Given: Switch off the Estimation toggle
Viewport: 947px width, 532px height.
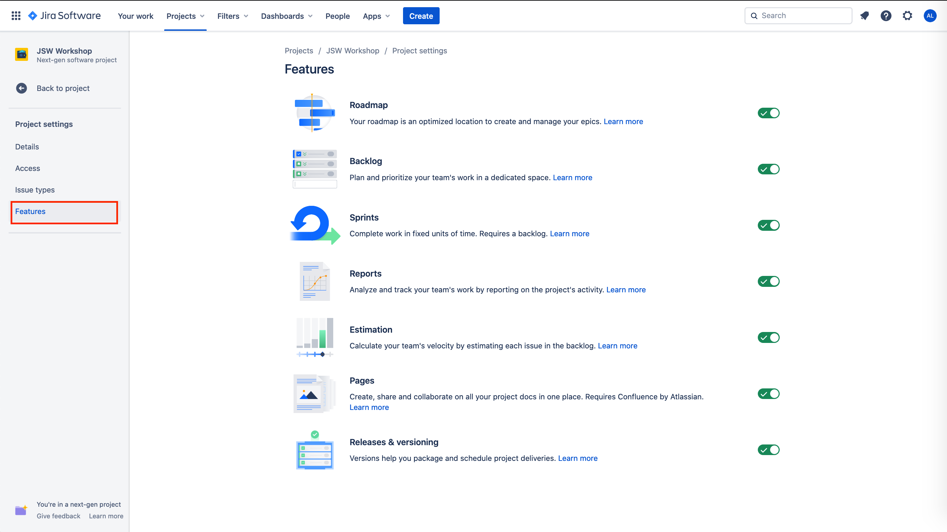Looking at the screenshot, I should 769,338.
